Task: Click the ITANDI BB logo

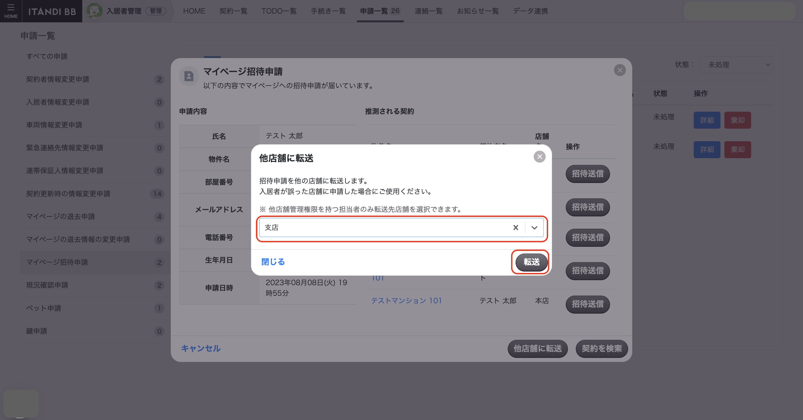Action: coord(52,11)
